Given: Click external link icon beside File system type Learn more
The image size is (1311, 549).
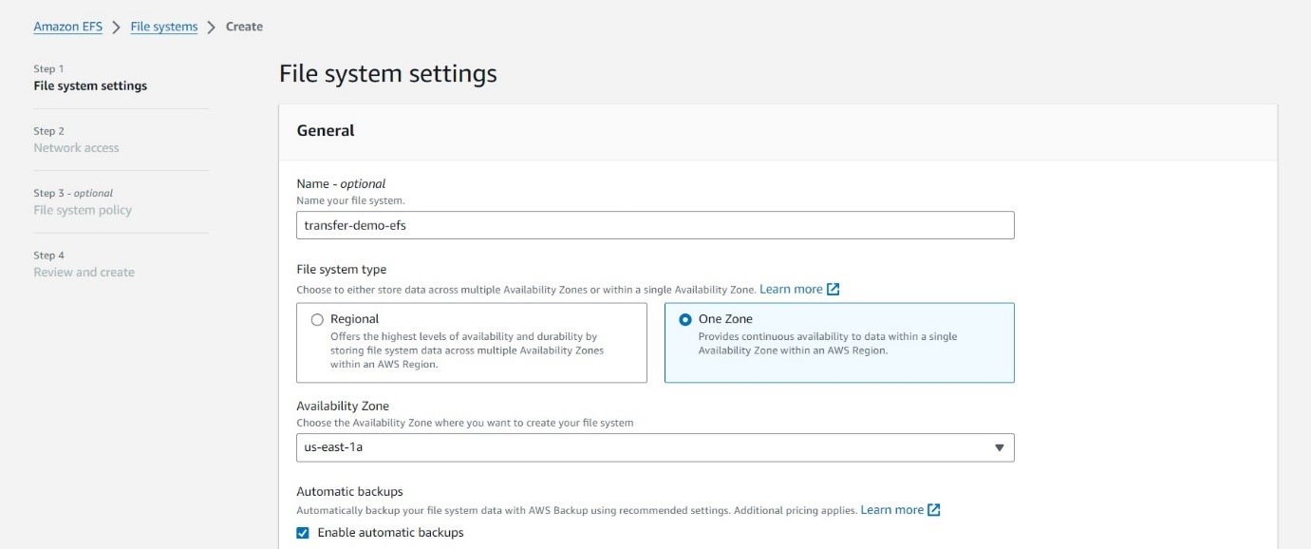Looking at the screenshot, I should [833, 290].
